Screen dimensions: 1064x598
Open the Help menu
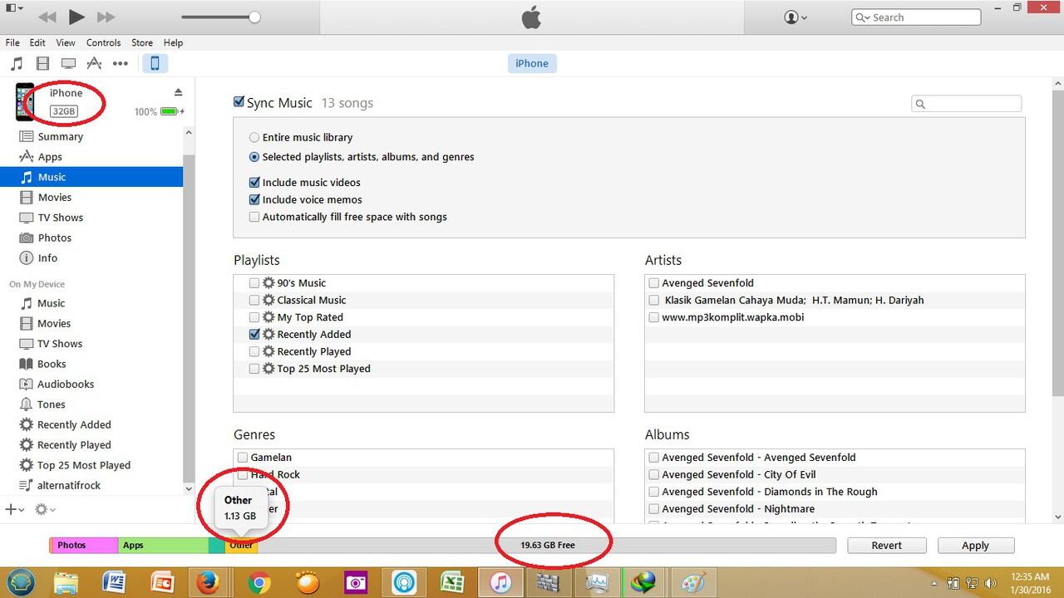click(173, 42)
